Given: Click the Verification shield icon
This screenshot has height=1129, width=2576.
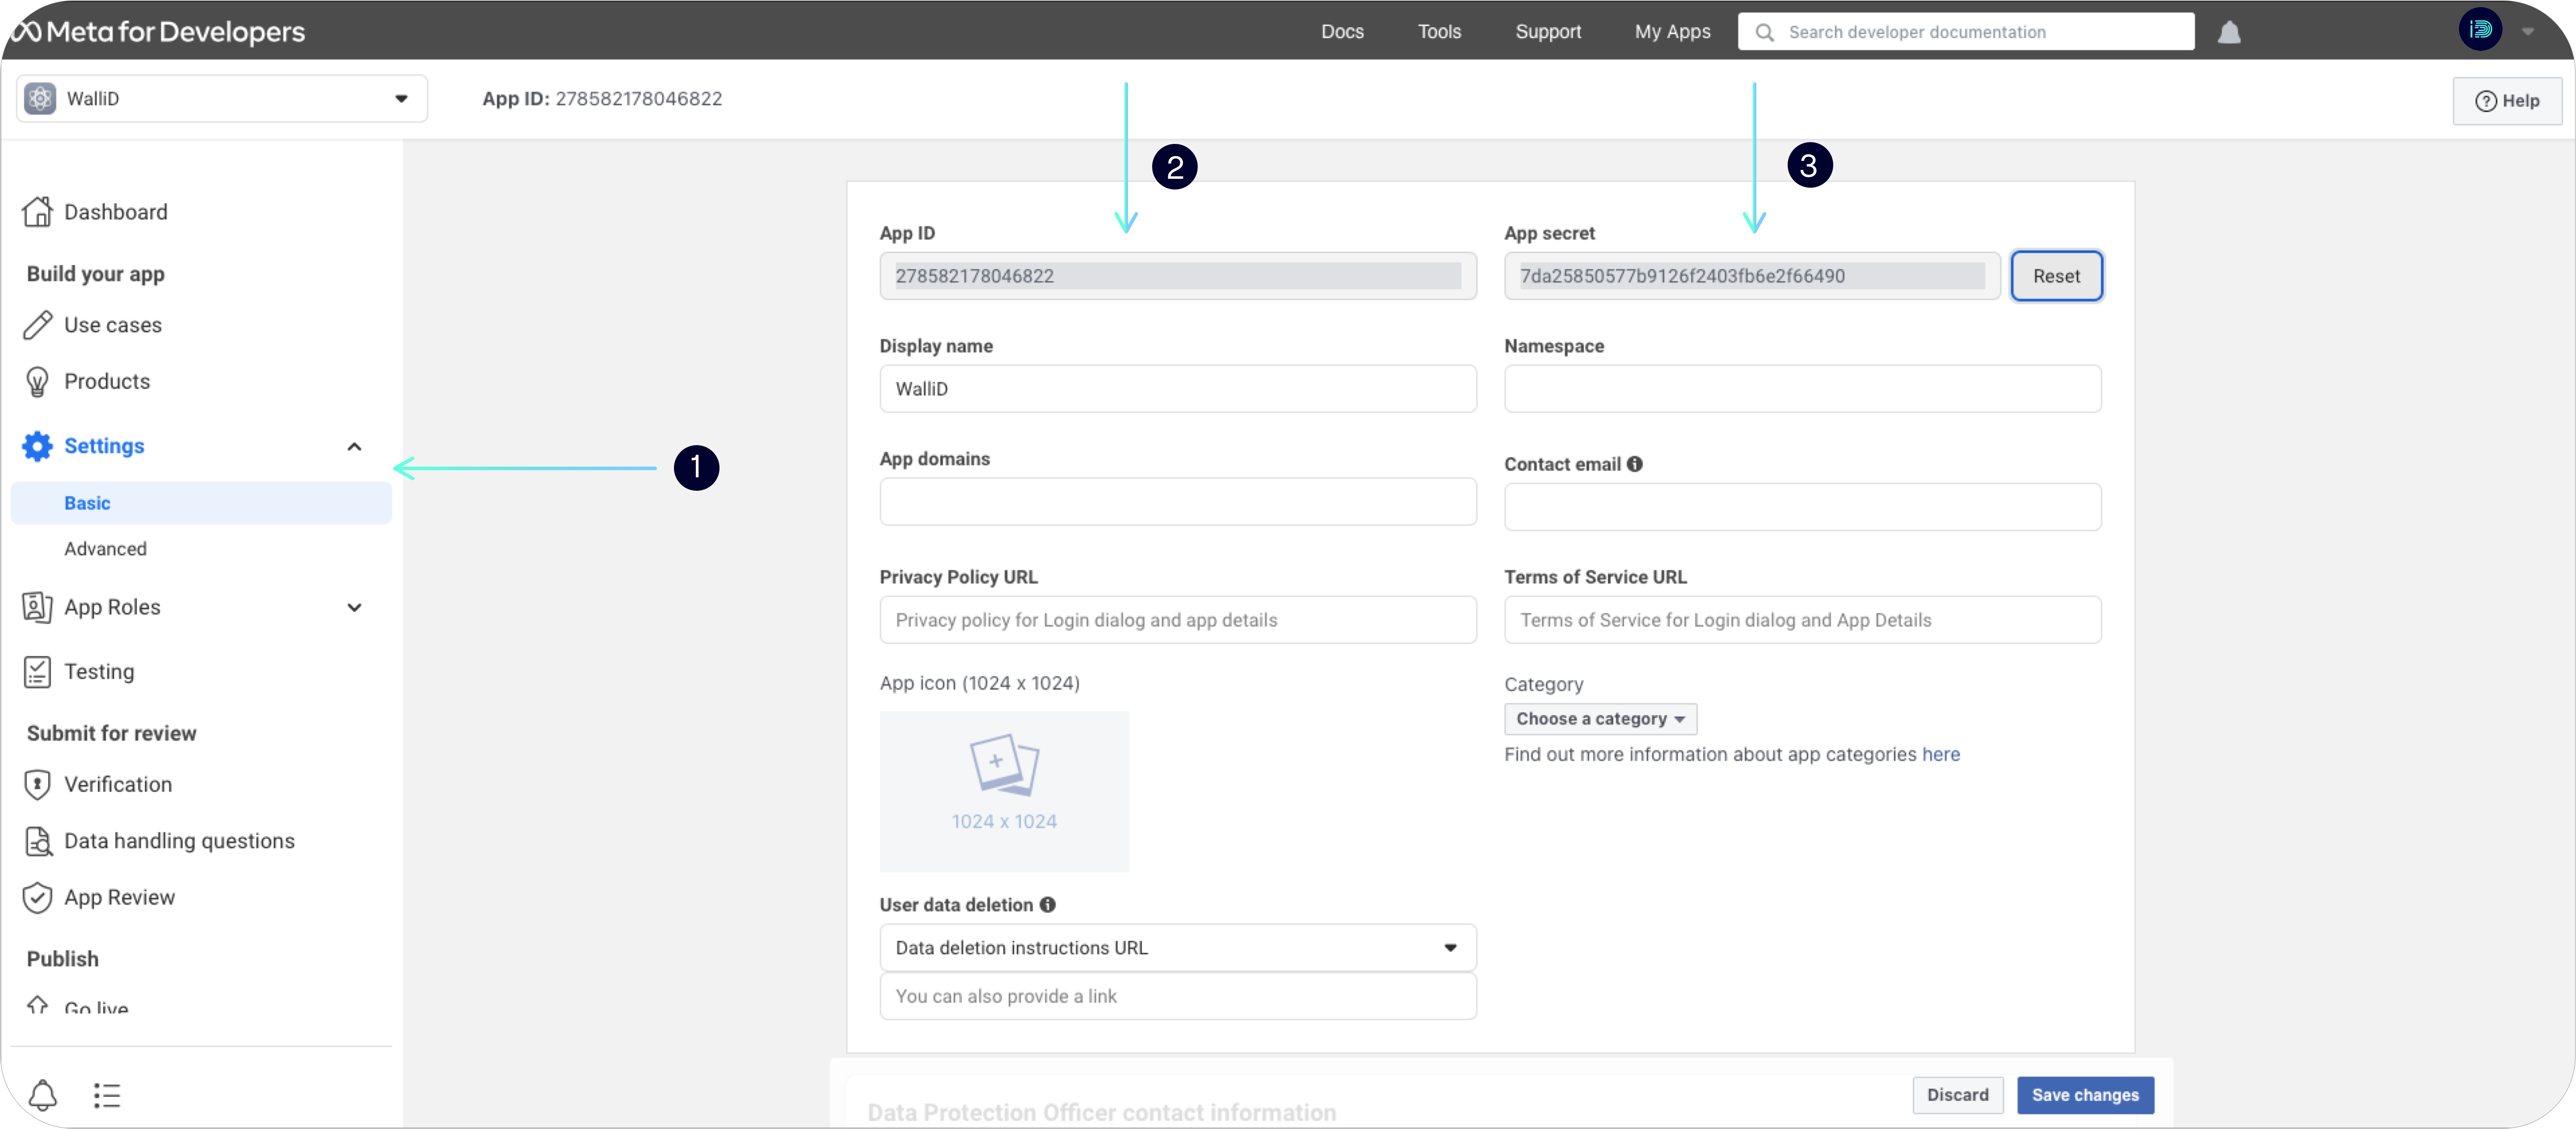Looking at the screenshot, I should click(x=38, y=785).
